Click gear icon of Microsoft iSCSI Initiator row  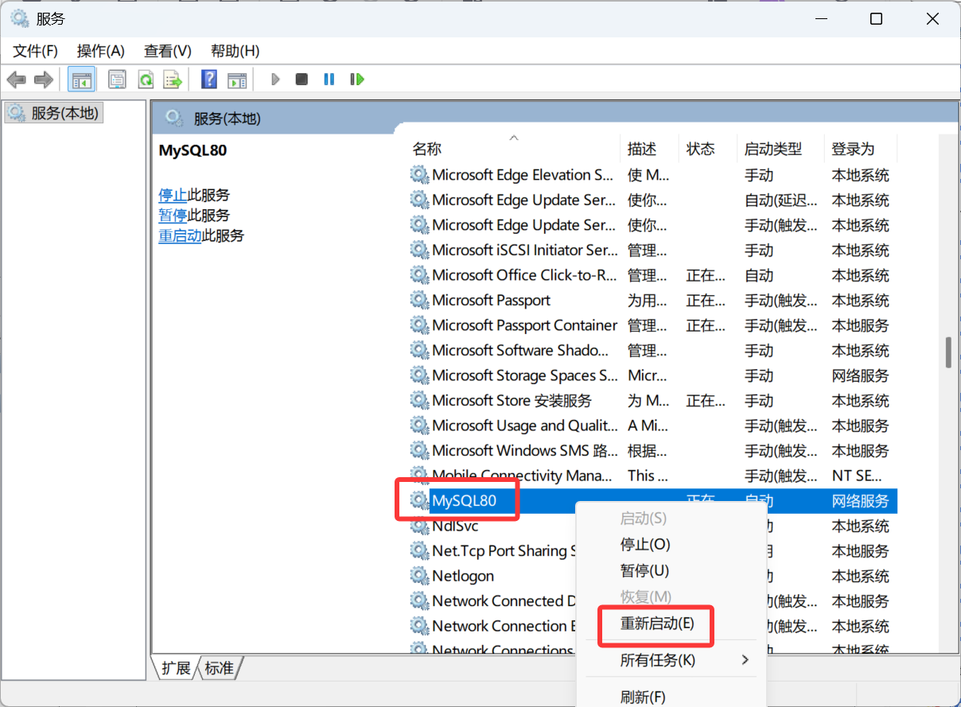419,250
